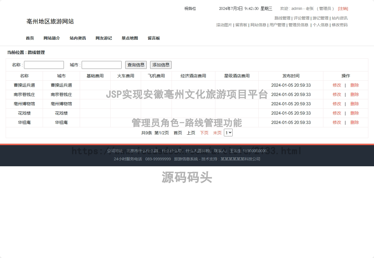This screenshot has height=258, width=374.
Task: Select the 亳州博物馆 name cell
Action: point(24,104)
